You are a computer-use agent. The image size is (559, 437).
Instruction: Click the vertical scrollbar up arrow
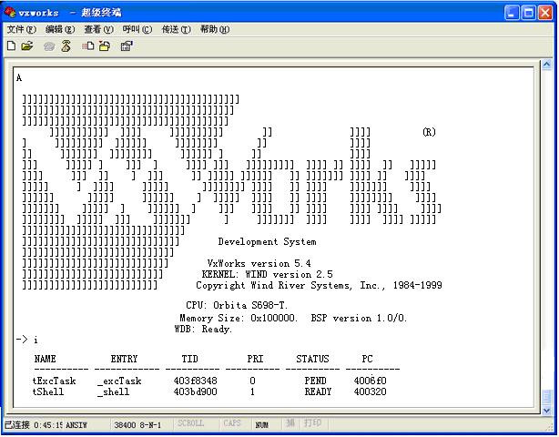546,66
